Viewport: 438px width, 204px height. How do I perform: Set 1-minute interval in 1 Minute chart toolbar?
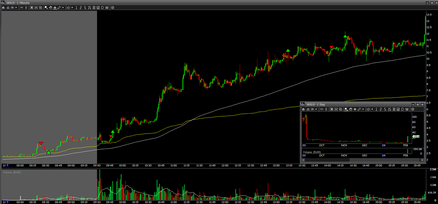tap(76, 7)
